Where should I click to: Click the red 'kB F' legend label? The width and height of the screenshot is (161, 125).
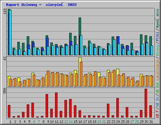[158, 114]
